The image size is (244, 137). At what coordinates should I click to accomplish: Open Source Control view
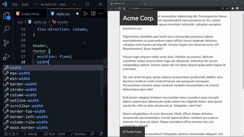(6, 43)
